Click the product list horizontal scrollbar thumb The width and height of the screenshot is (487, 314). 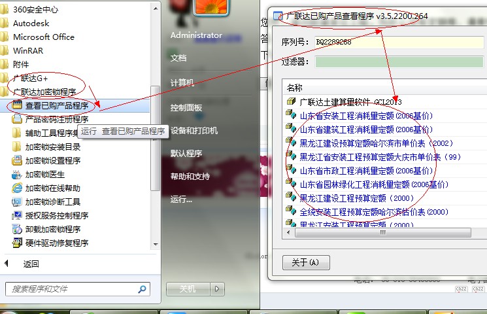(x=382, y=232)
